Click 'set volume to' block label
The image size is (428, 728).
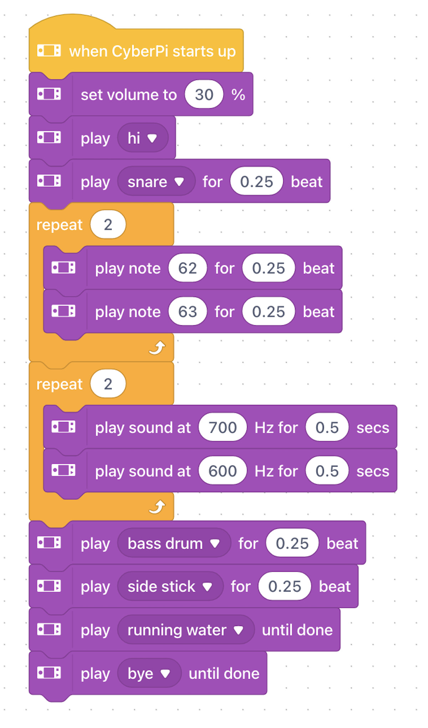[129, 95]
